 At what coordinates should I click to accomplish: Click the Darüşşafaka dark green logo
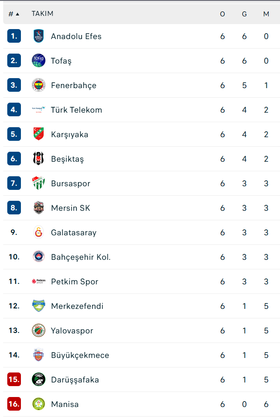tap(39, 379)
